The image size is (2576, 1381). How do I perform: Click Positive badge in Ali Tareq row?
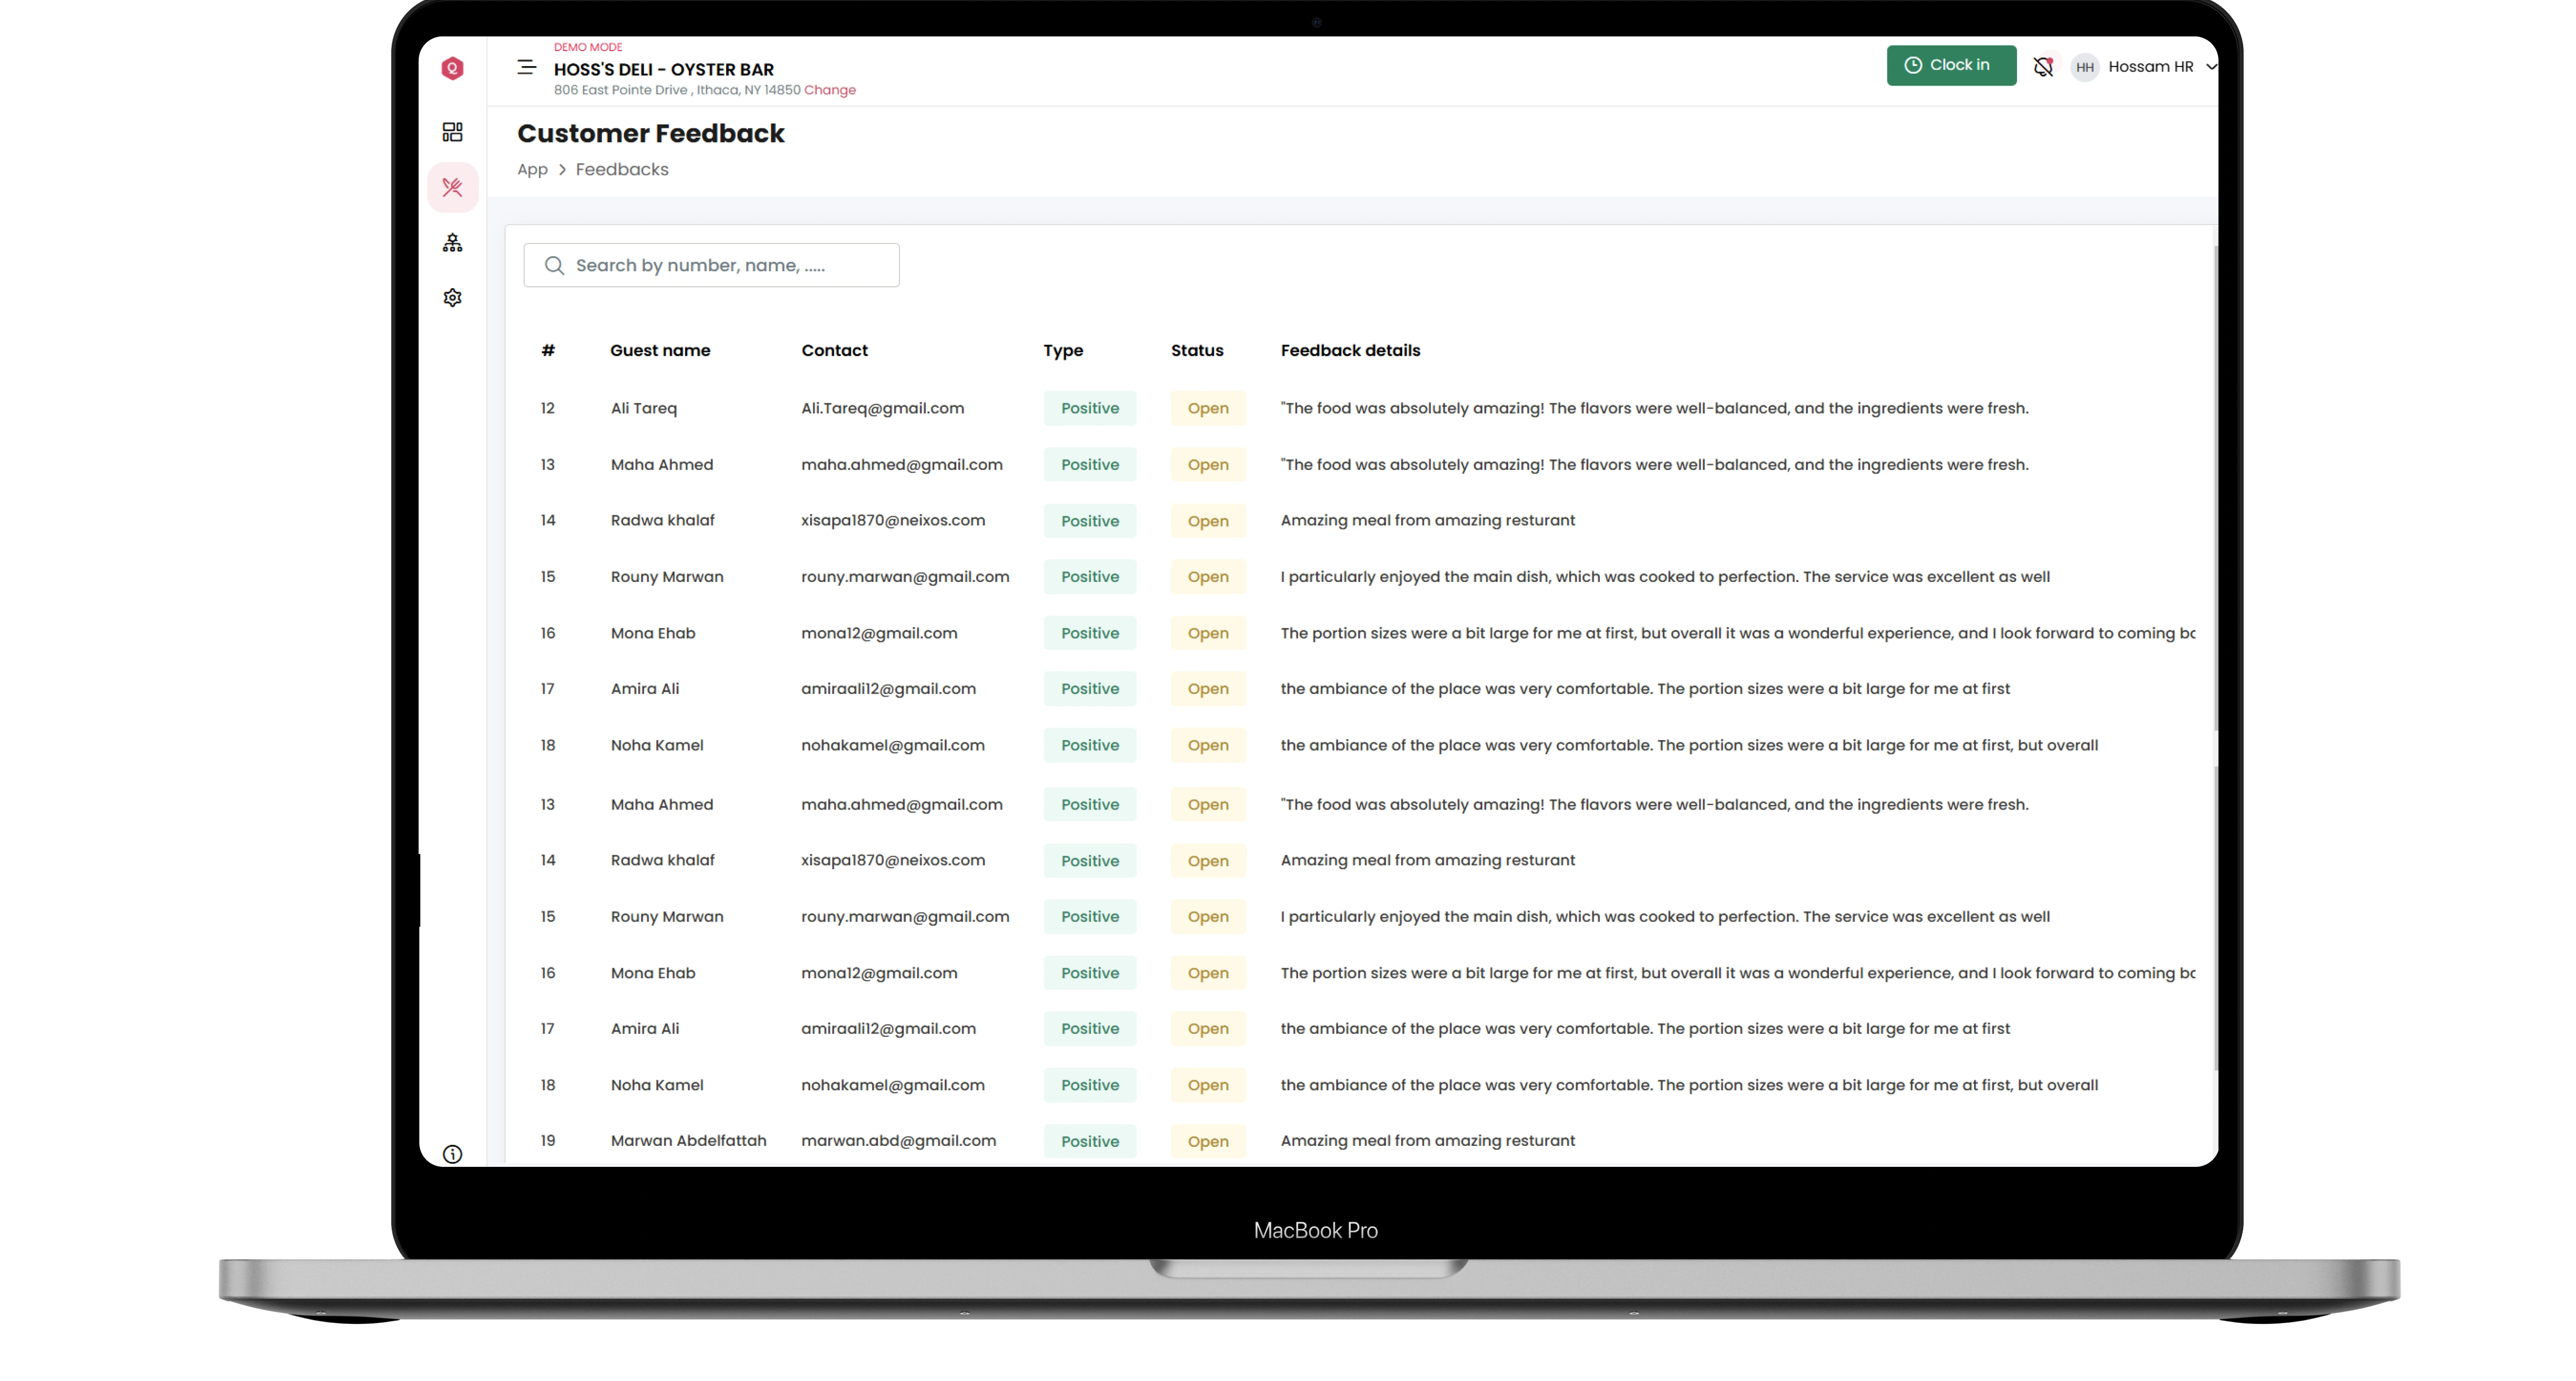1090,408
